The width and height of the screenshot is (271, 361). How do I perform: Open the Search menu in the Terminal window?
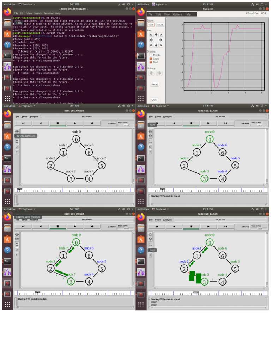point(38,13)
